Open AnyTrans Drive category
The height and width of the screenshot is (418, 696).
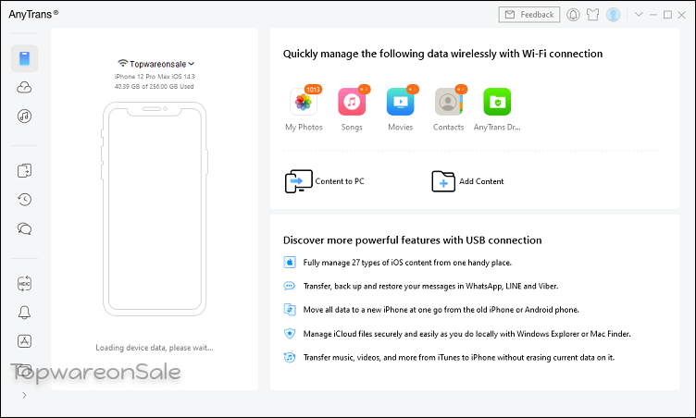click(x=497, y=109)
